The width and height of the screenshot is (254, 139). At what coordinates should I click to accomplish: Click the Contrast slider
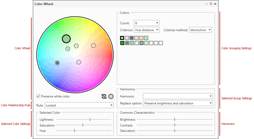(175, 125)
